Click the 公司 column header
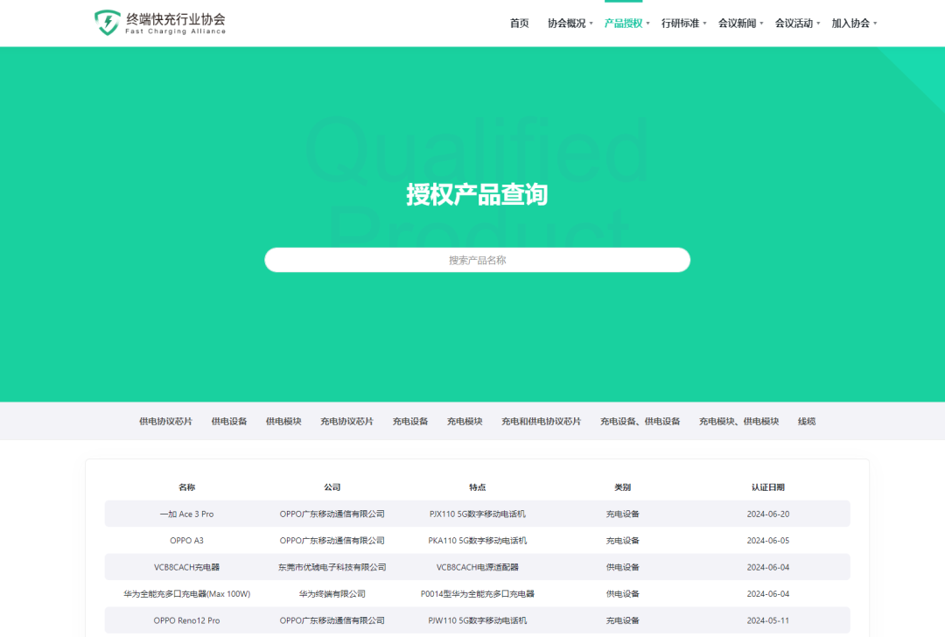The image size is (945, 637). (332, 487)
